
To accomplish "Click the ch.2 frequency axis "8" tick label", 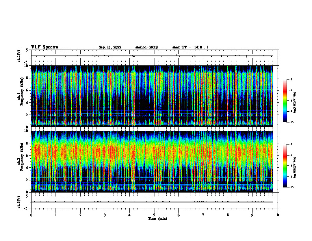I will point(28,143).
